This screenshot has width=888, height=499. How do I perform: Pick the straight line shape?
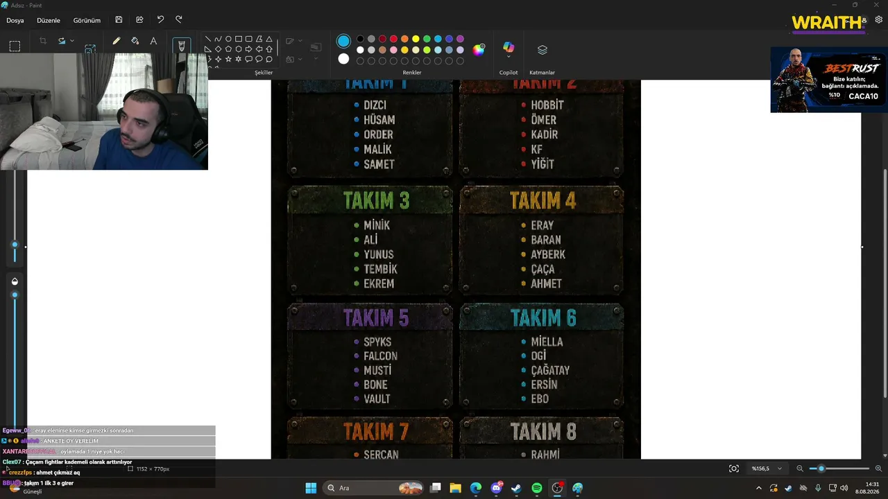click(x=207, y=39)
